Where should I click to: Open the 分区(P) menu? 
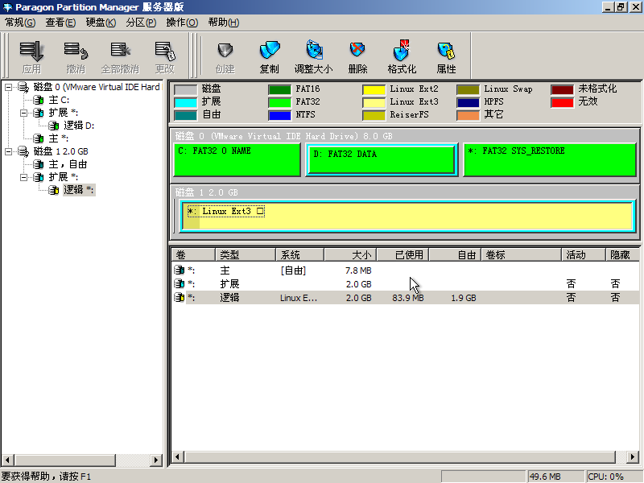click(141, 23)
